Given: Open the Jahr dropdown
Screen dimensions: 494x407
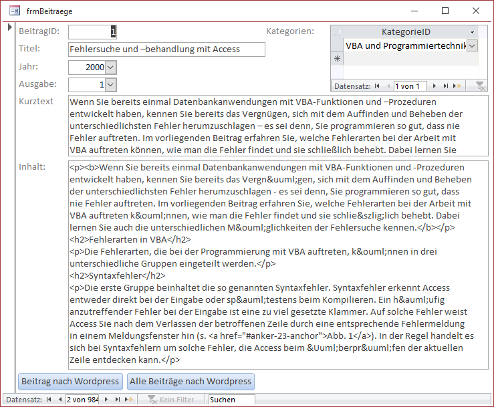Looking at the screenshot, I should pyautogui.click(x=110, y=67).
